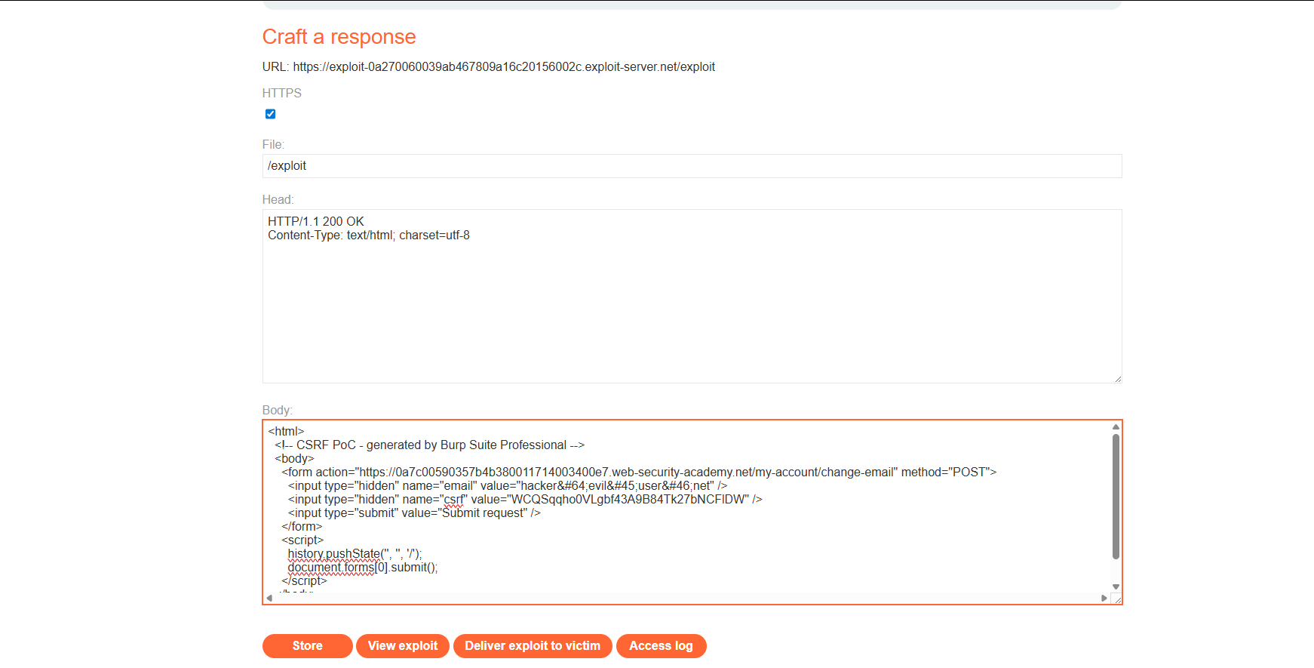Click the 'Body:' label

(x=277, y=411)
